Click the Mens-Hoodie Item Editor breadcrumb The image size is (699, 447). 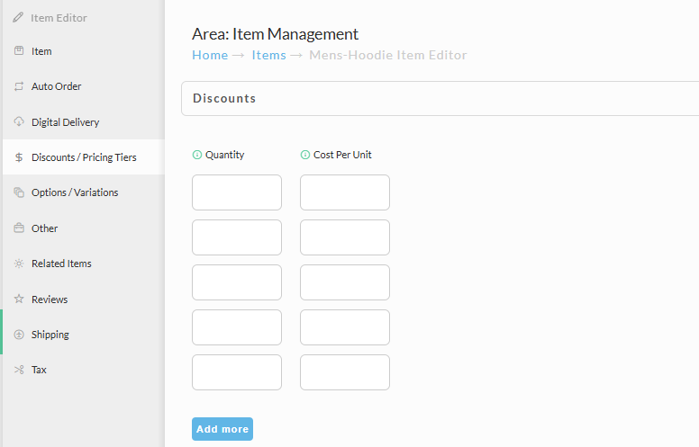click(388, 55)
